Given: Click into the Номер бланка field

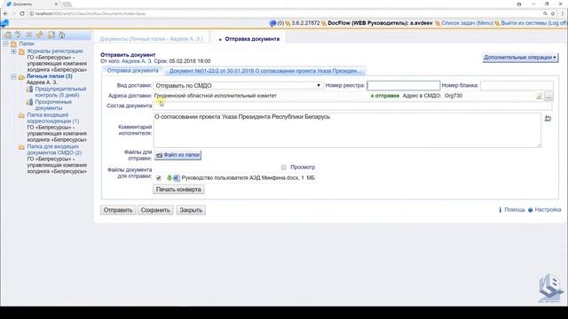Looking at the screenshot, I should click(517, 85).
